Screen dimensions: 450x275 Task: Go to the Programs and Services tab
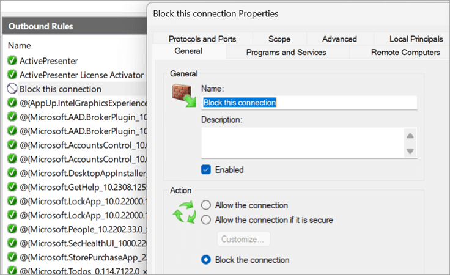coord(286,53)
